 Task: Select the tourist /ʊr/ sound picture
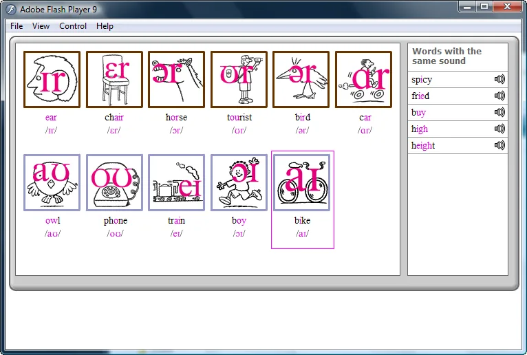tap(239, 79)
